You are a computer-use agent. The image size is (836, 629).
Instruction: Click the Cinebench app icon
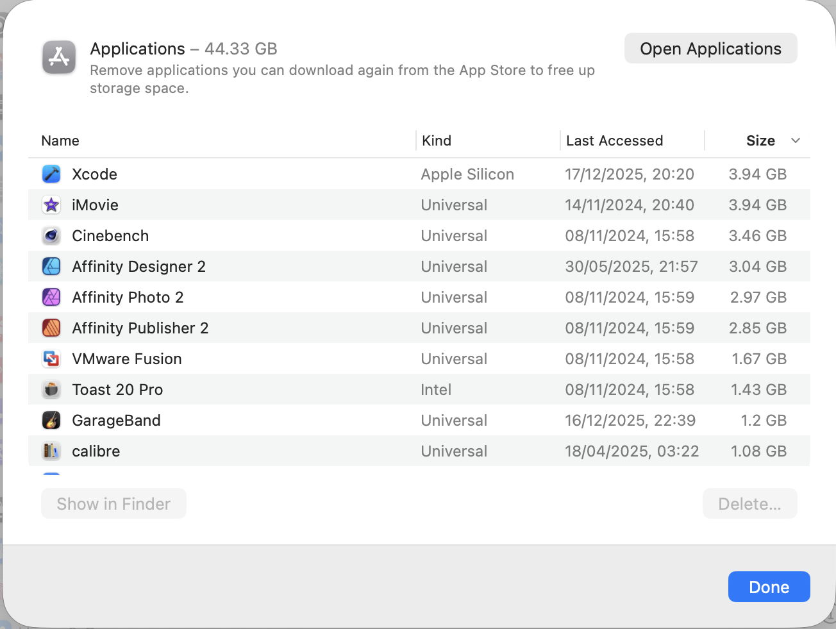pos(51,236)
